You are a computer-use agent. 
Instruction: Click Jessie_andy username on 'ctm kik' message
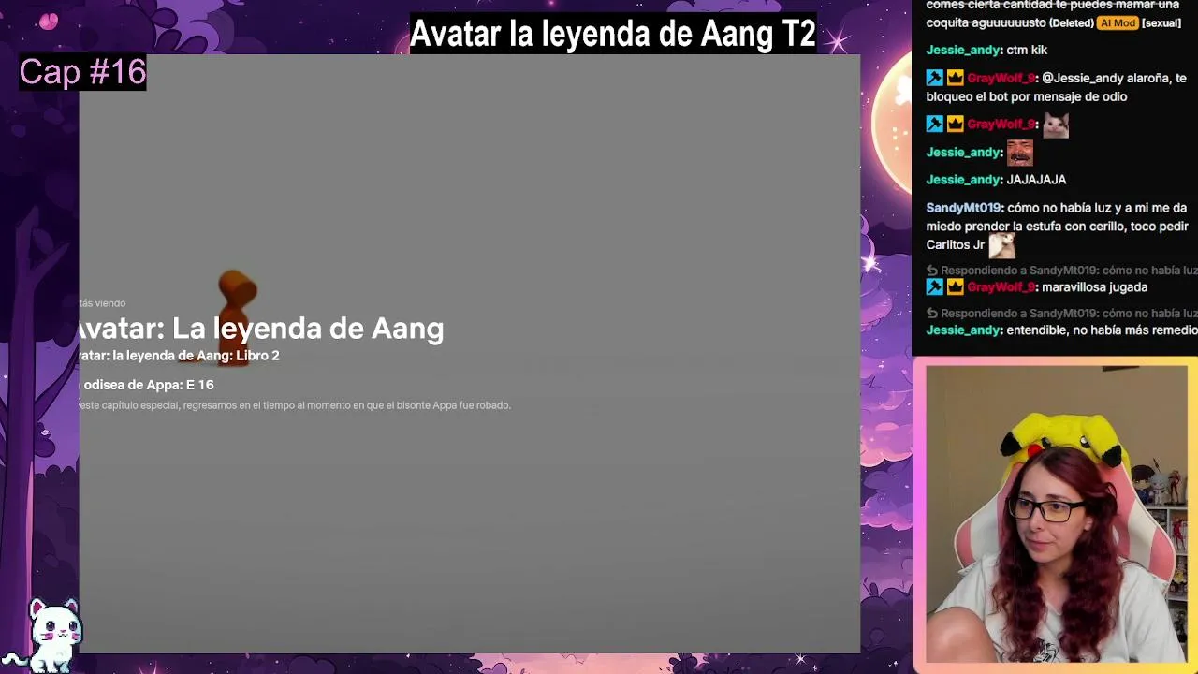[963, 51]
